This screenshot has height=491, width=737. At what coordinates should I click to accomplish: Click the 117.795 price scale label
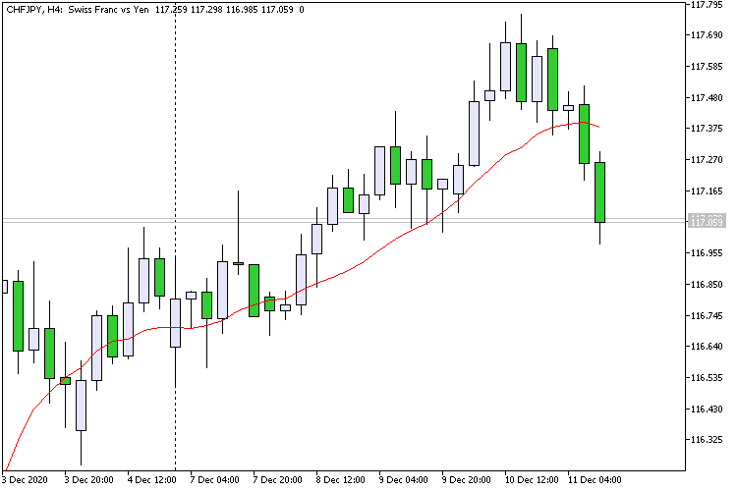coord(707,5)
